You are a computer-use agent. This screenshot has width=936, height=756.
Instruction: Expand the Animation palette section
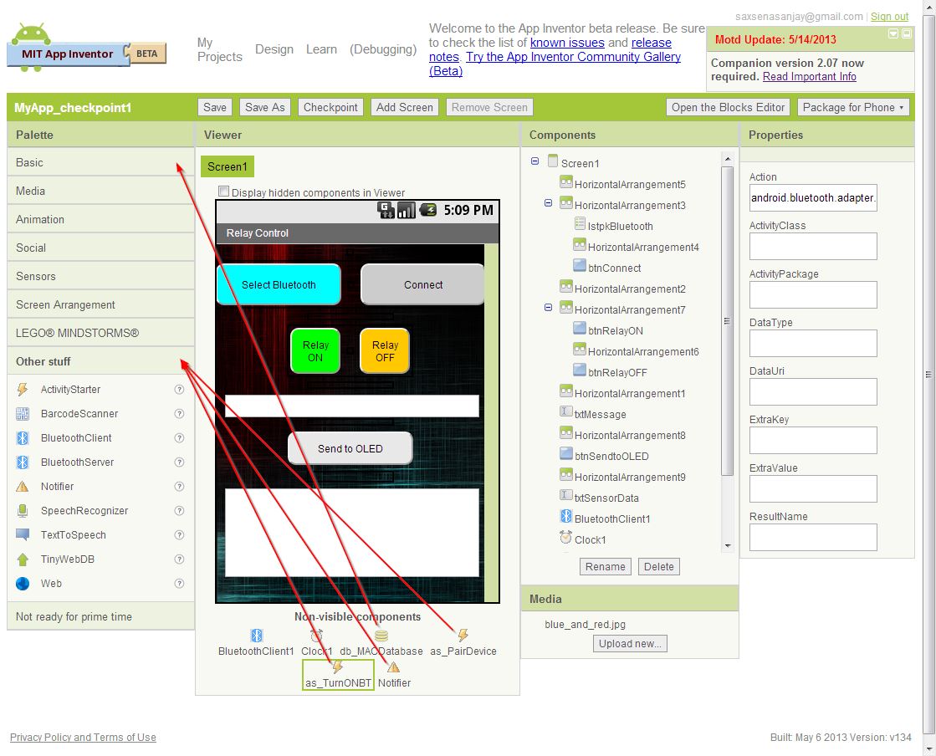[x=101, y=220]
